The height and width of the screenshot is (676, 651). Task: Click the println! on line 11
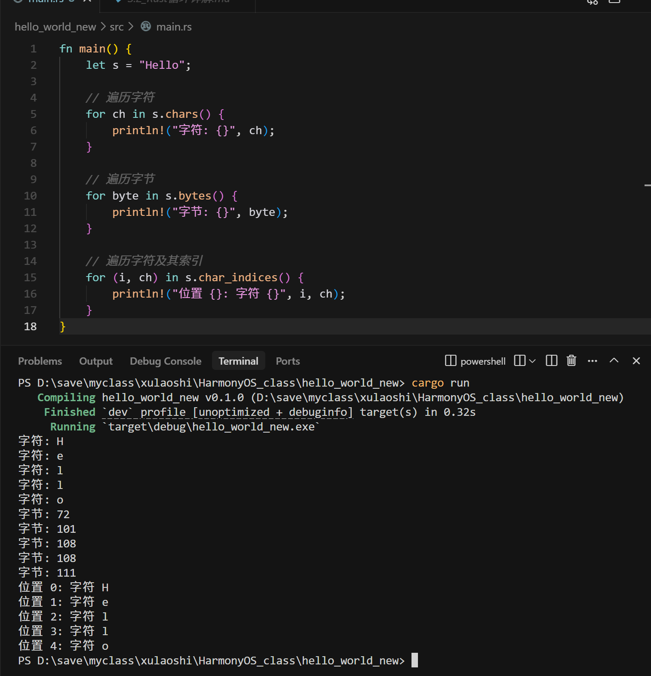tap(138, 212)
